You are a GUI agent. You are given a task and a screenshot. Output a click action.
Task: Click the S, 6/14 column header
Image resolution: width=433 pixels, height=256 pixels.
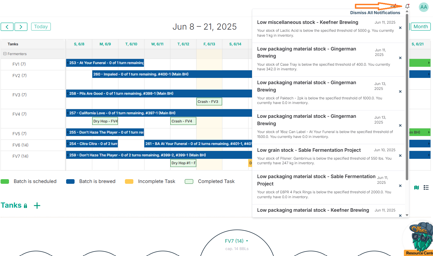[235, 44]
